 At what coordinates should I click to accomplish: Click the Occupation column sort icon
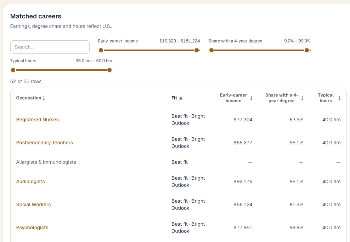(x=44, y=98)
